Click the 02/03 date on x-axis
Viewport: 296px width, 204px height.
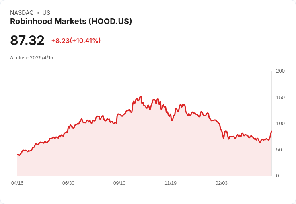tap(222, 183)
